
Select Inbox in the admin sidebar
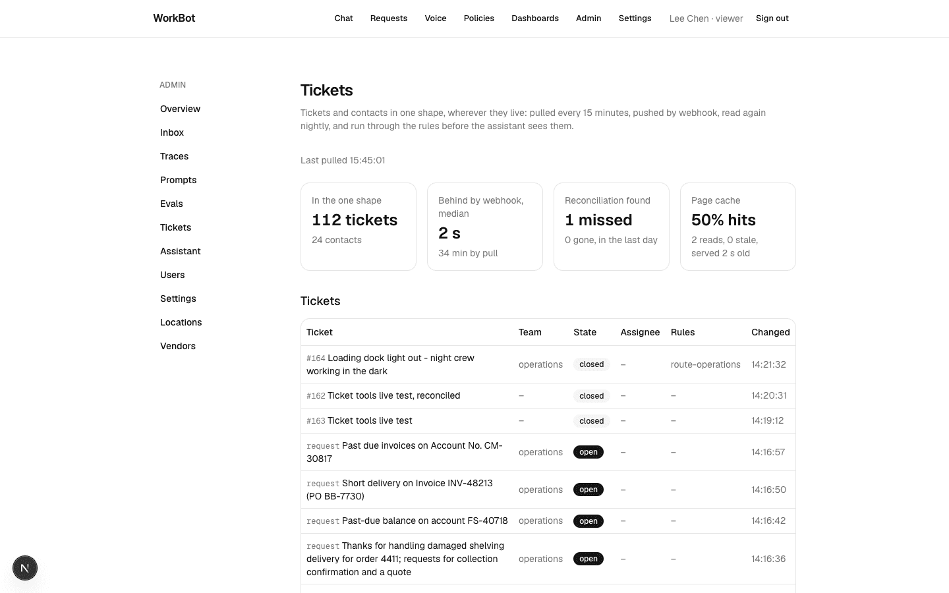tap(172, 132)
